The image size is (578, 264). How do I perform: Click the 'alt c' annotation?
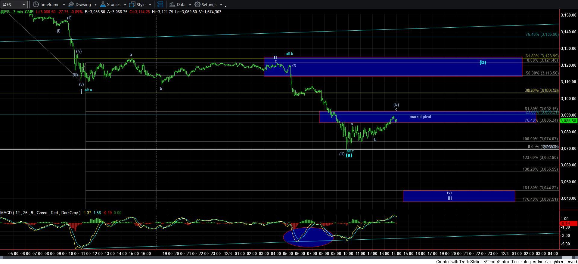pos(350,151)
